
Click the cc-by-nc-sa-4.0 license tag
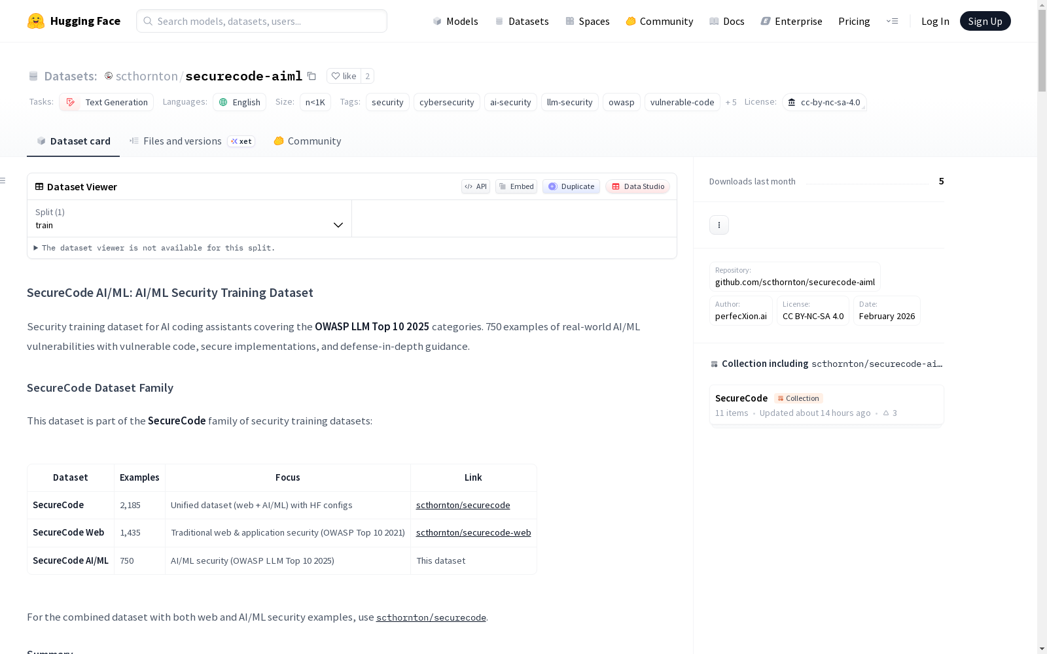(825, 102)
